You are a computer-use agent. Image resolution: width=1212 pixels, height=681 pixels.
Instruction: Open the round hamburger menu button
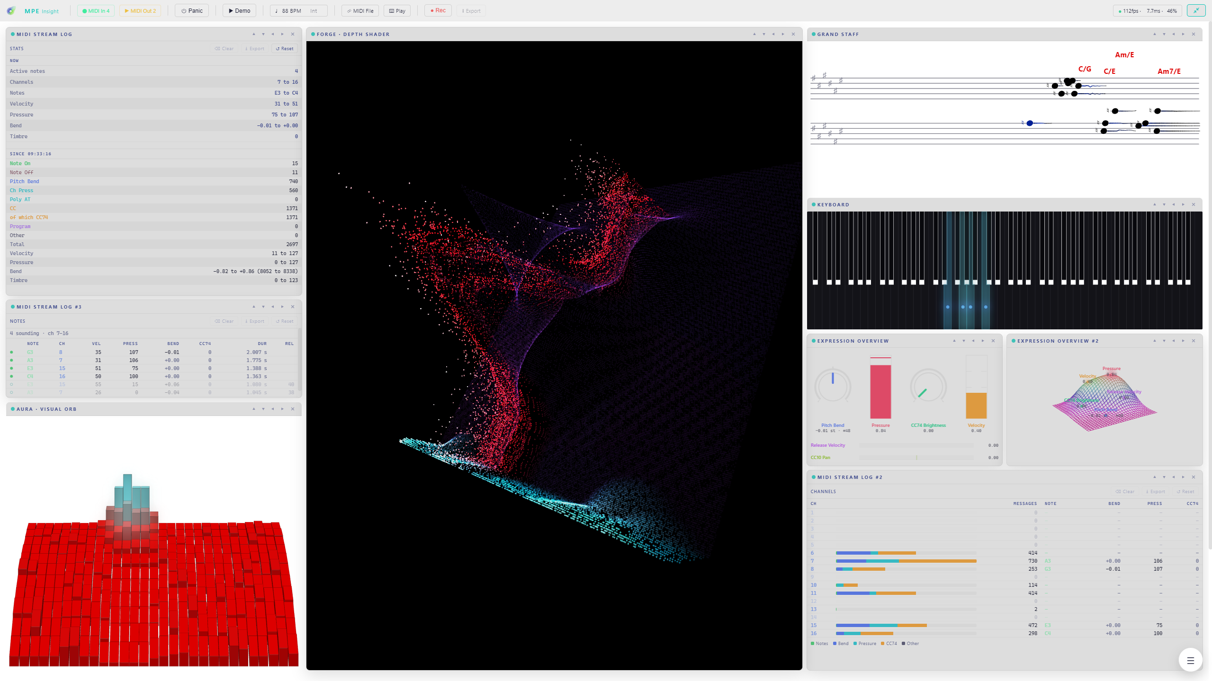1190,660
